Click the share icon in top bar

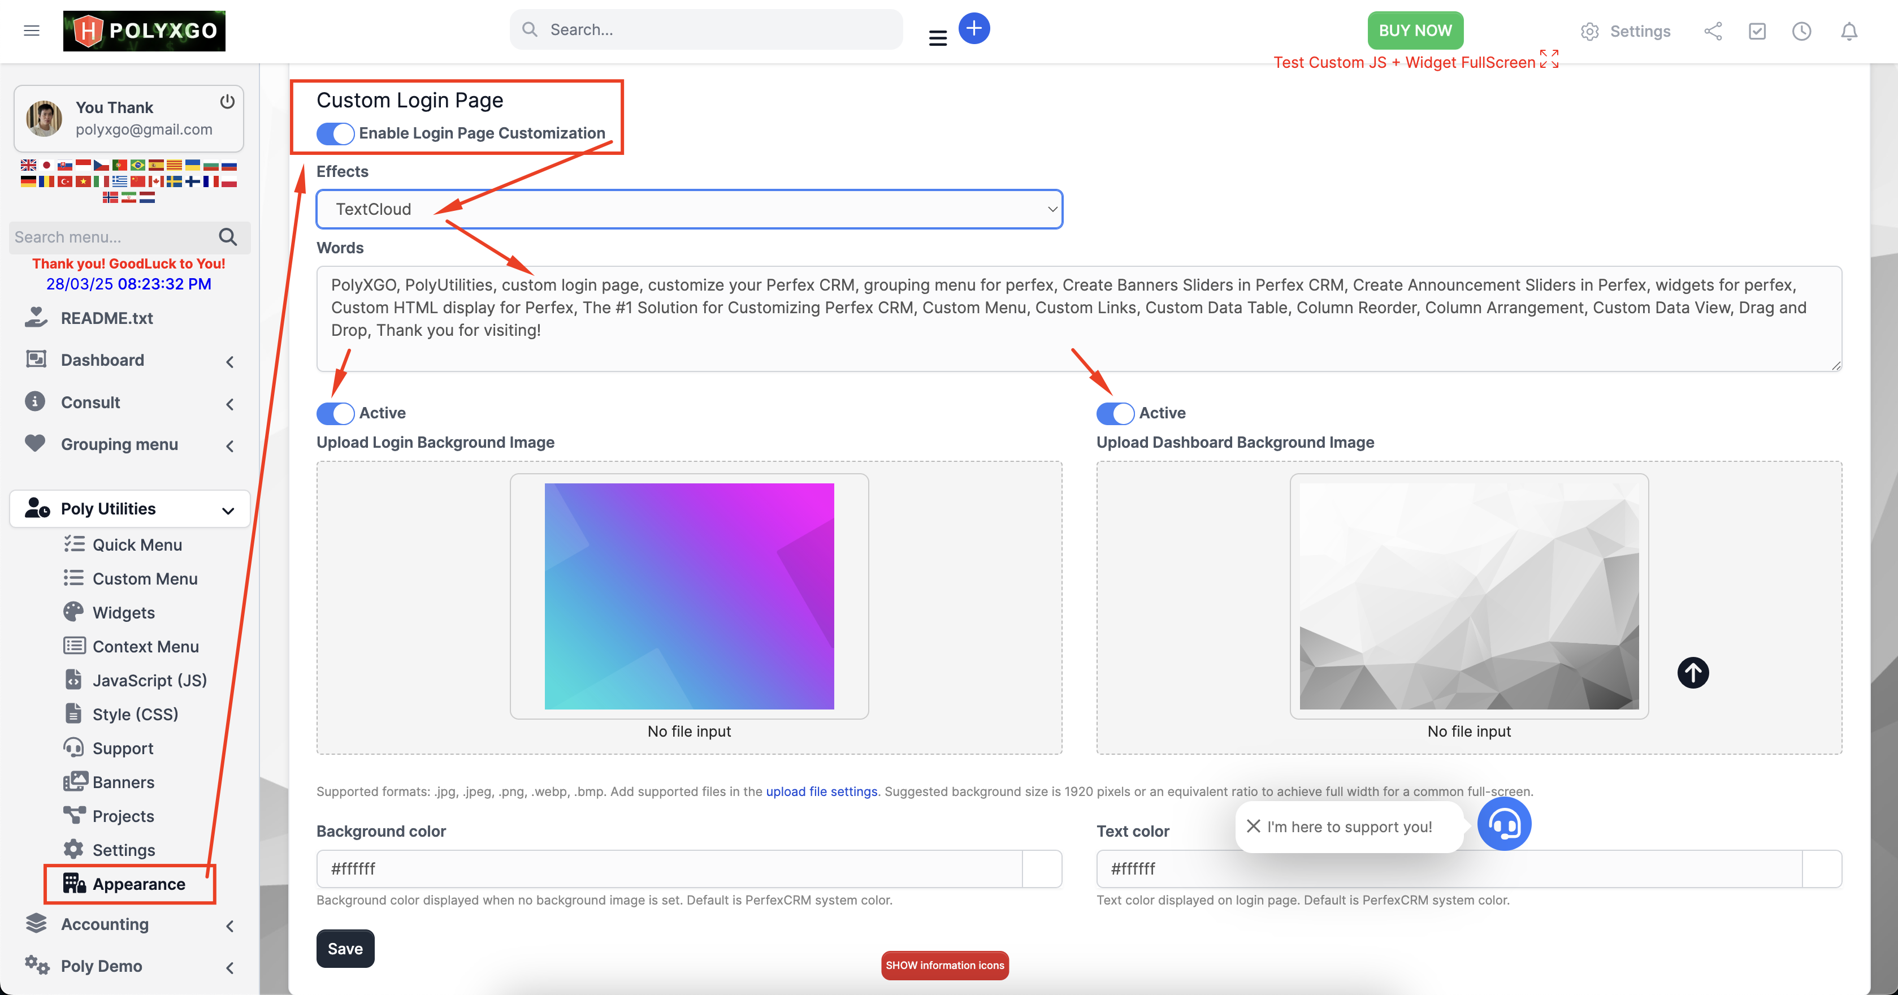click(x=1713, y=31)
